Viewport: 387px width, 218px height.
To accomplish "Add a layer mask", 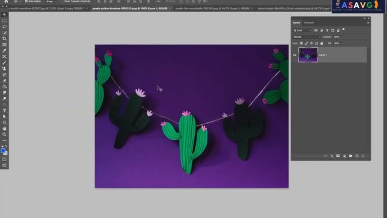I will pyautogui.click(x=338, y=156).
